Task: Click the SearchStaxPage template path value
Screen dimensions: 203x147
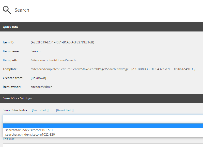Action: click(x=113, y=69)
